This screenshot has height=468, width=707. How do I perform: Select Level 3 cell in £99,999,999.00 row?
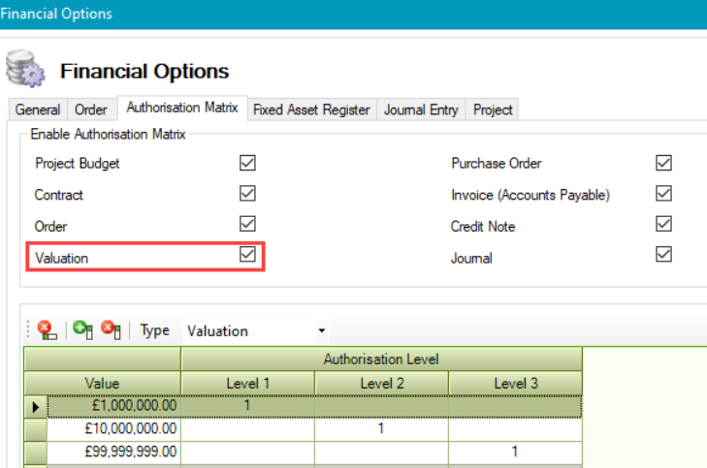516,451
